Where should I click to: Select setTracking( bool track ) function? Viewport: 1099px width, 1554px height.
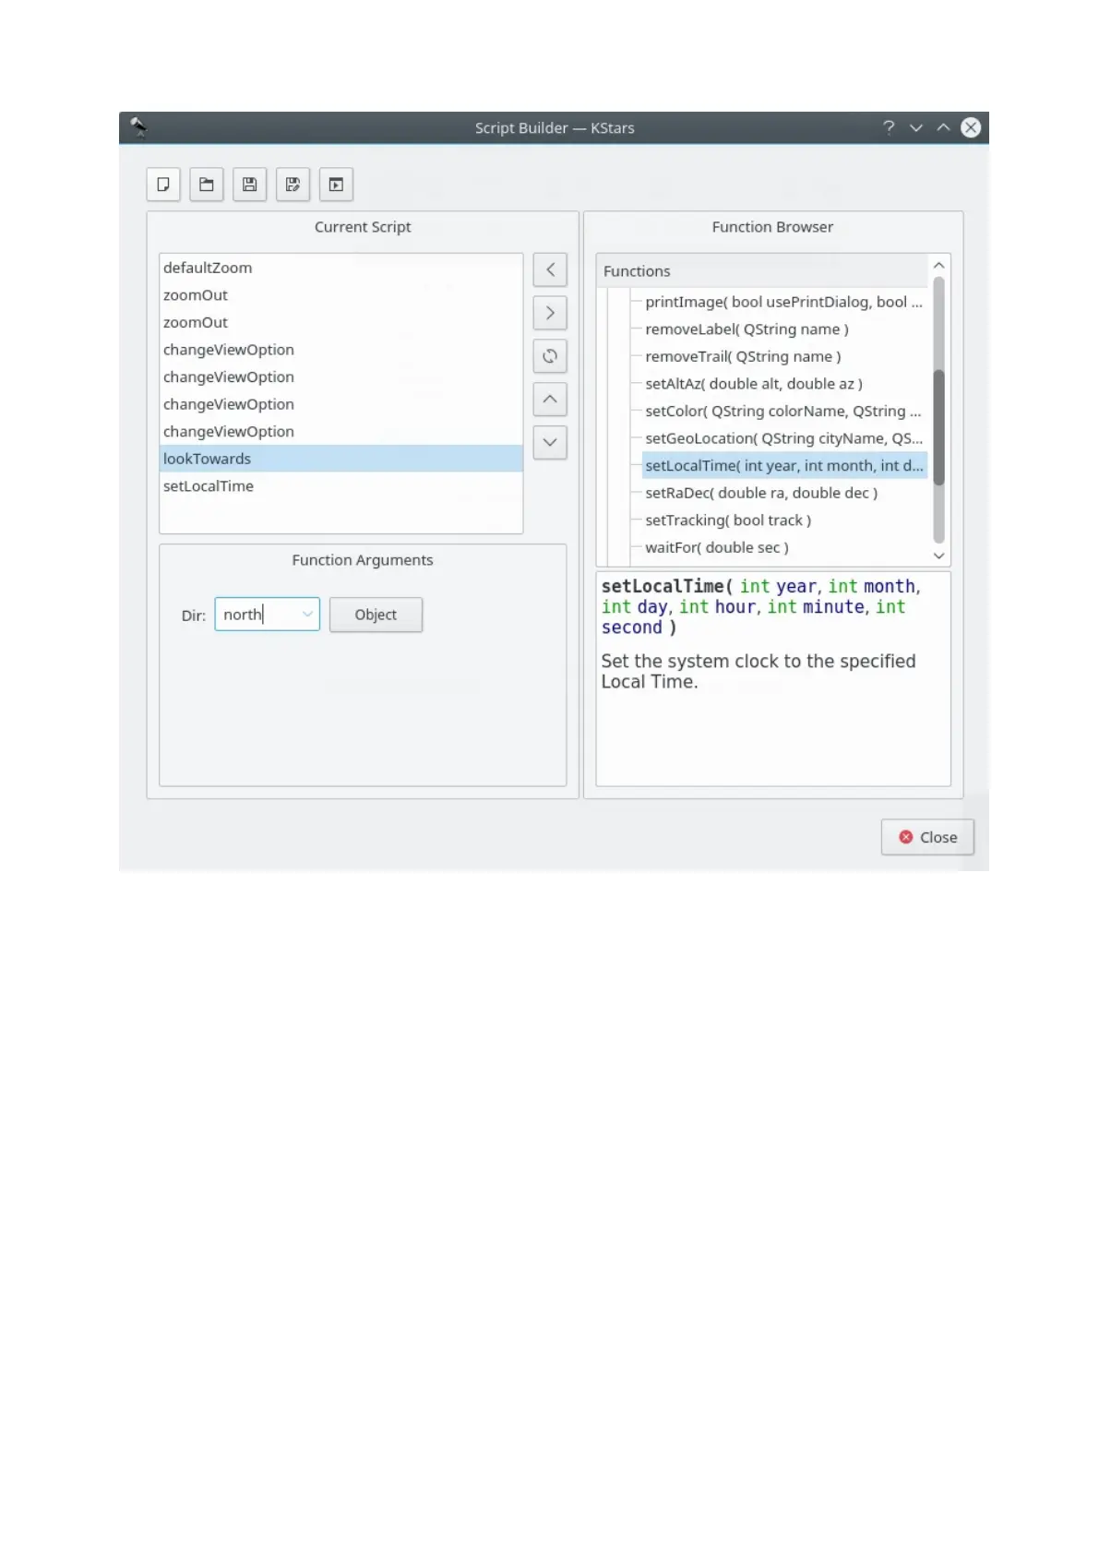click(x=728, y=520)
